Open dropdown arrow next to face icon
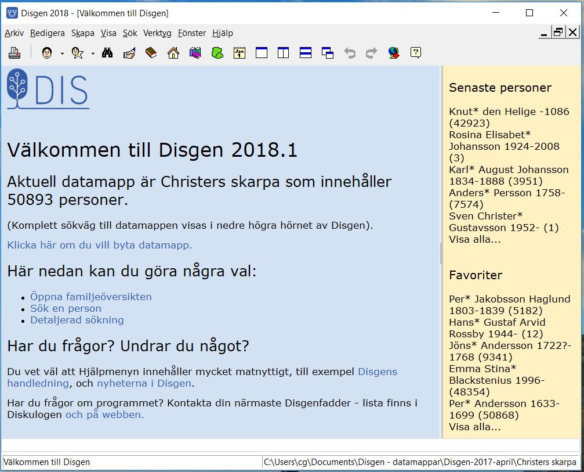This screenshot has height=472, width=584. coord(62,53)
